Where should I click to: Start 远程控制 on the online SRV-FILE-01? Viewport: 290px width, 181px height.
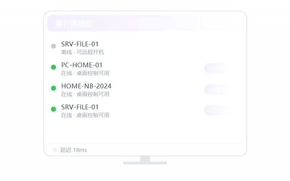pyautogui.click(x=217, y=111)
